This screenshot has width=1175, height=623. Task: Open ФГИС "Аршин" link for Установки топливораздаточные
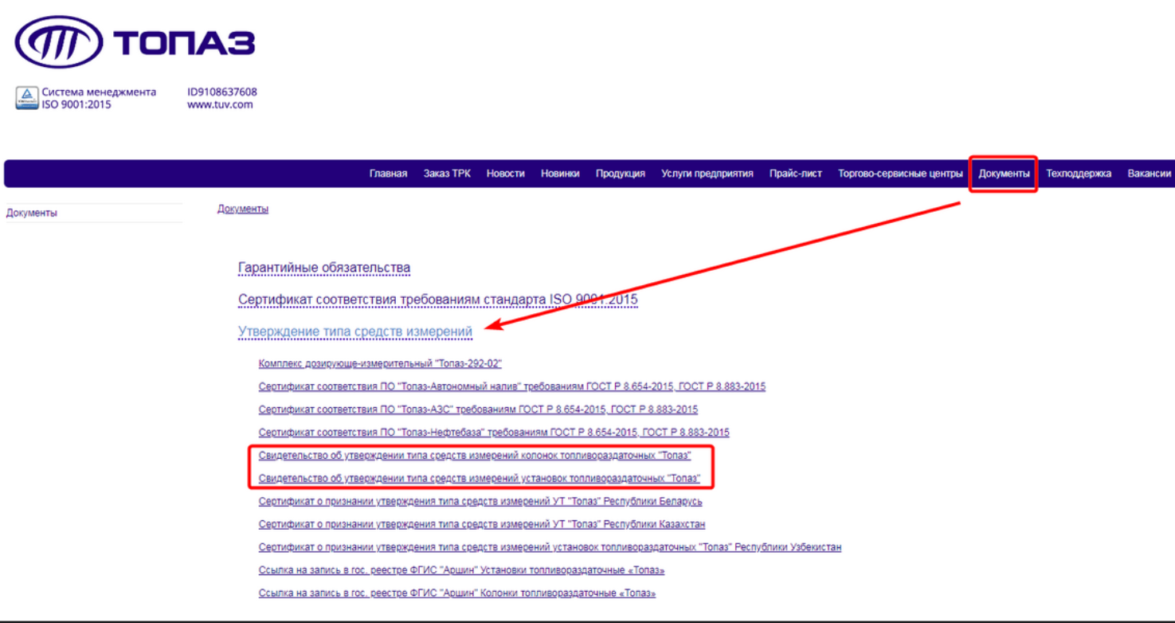tap(462, 570)
